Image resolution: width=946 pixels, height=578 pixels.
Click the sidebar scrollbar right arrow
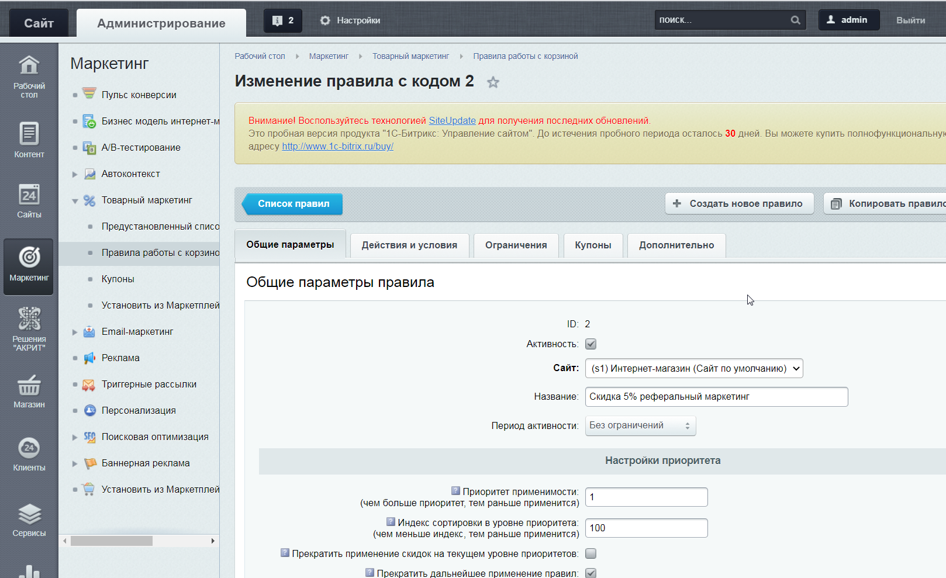tap(213, 541)
